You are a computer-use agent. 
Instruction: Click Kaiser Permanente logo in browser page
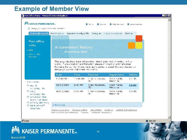click(40, 23)
